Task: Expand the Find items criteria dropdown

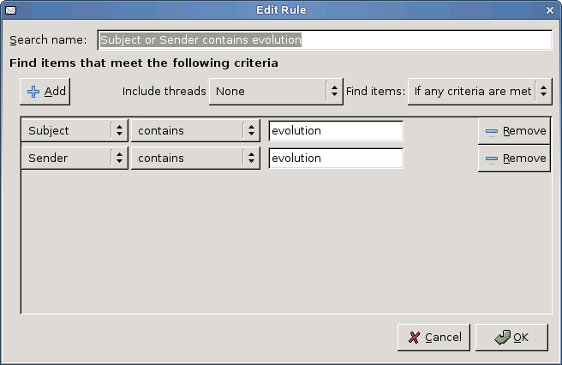Action: [480, 91]
